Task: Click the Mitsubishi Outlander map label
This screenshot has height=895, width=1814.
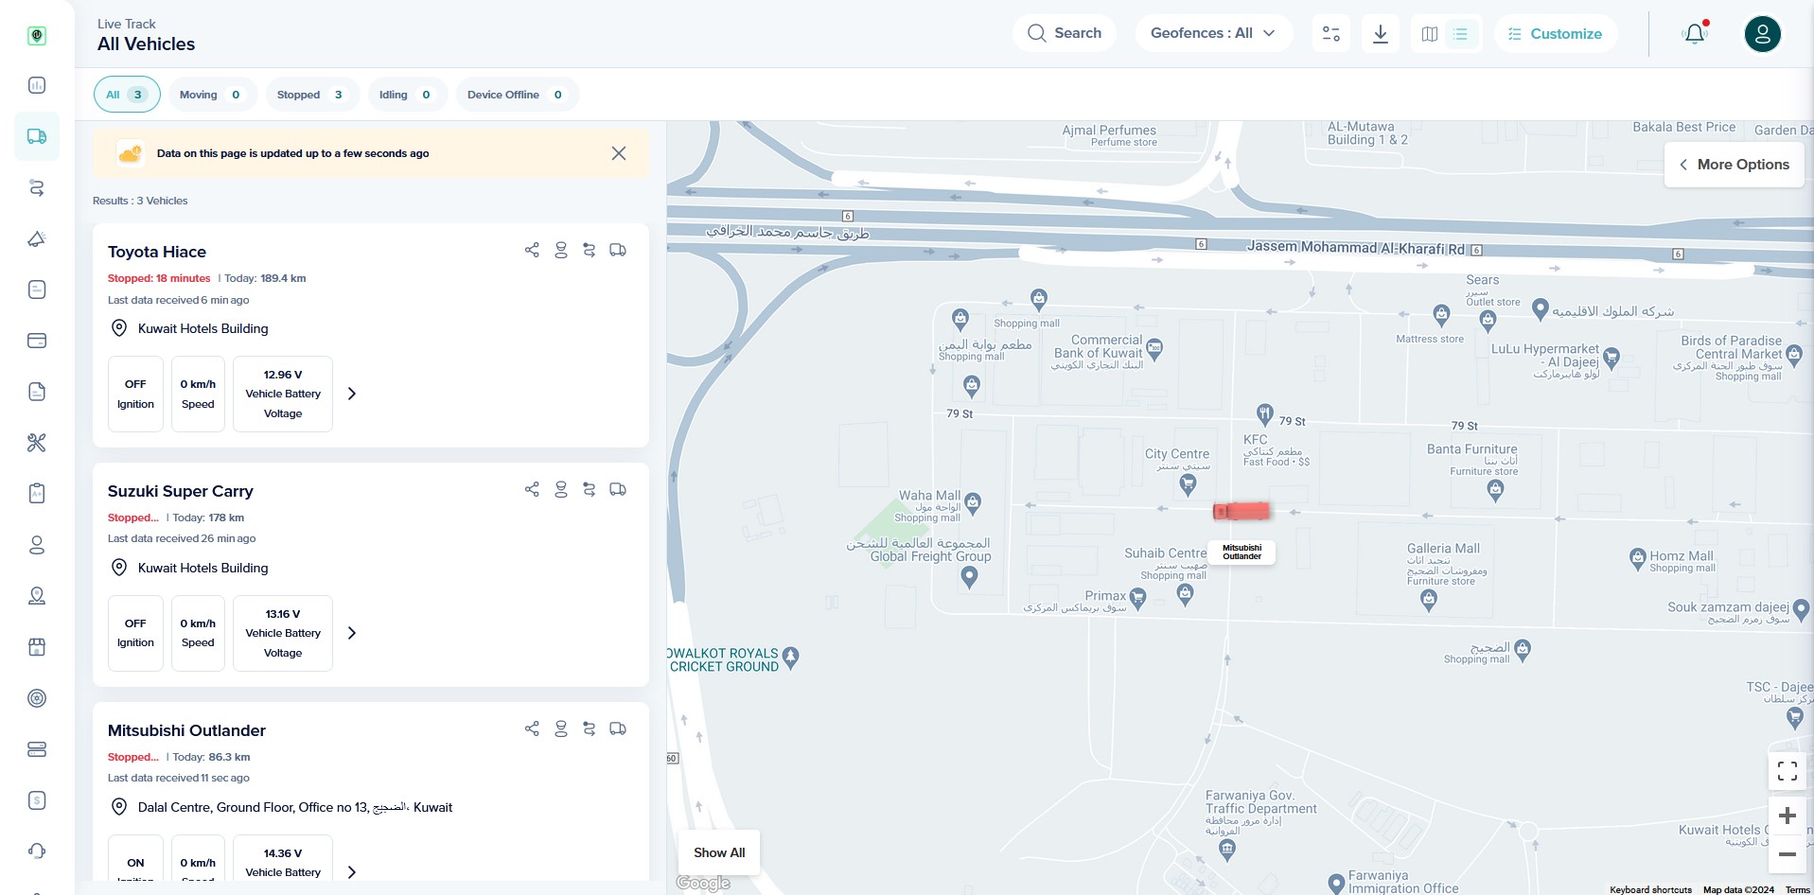Action: [x=1242, y=552]
